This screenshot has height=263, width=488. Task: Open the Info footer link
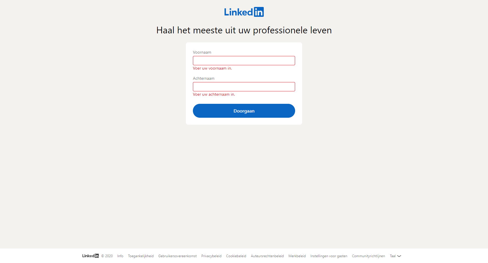tap(120, 256)
